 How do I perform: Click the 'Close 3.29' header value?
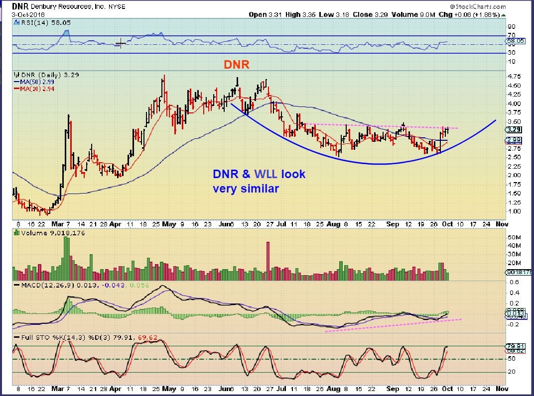(370, 14)
